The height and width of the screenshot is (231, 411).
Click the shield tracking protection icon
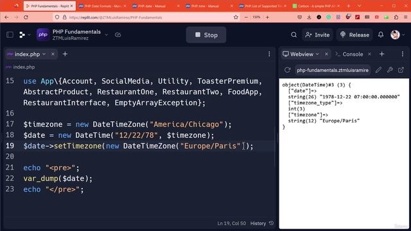point(57,17)
